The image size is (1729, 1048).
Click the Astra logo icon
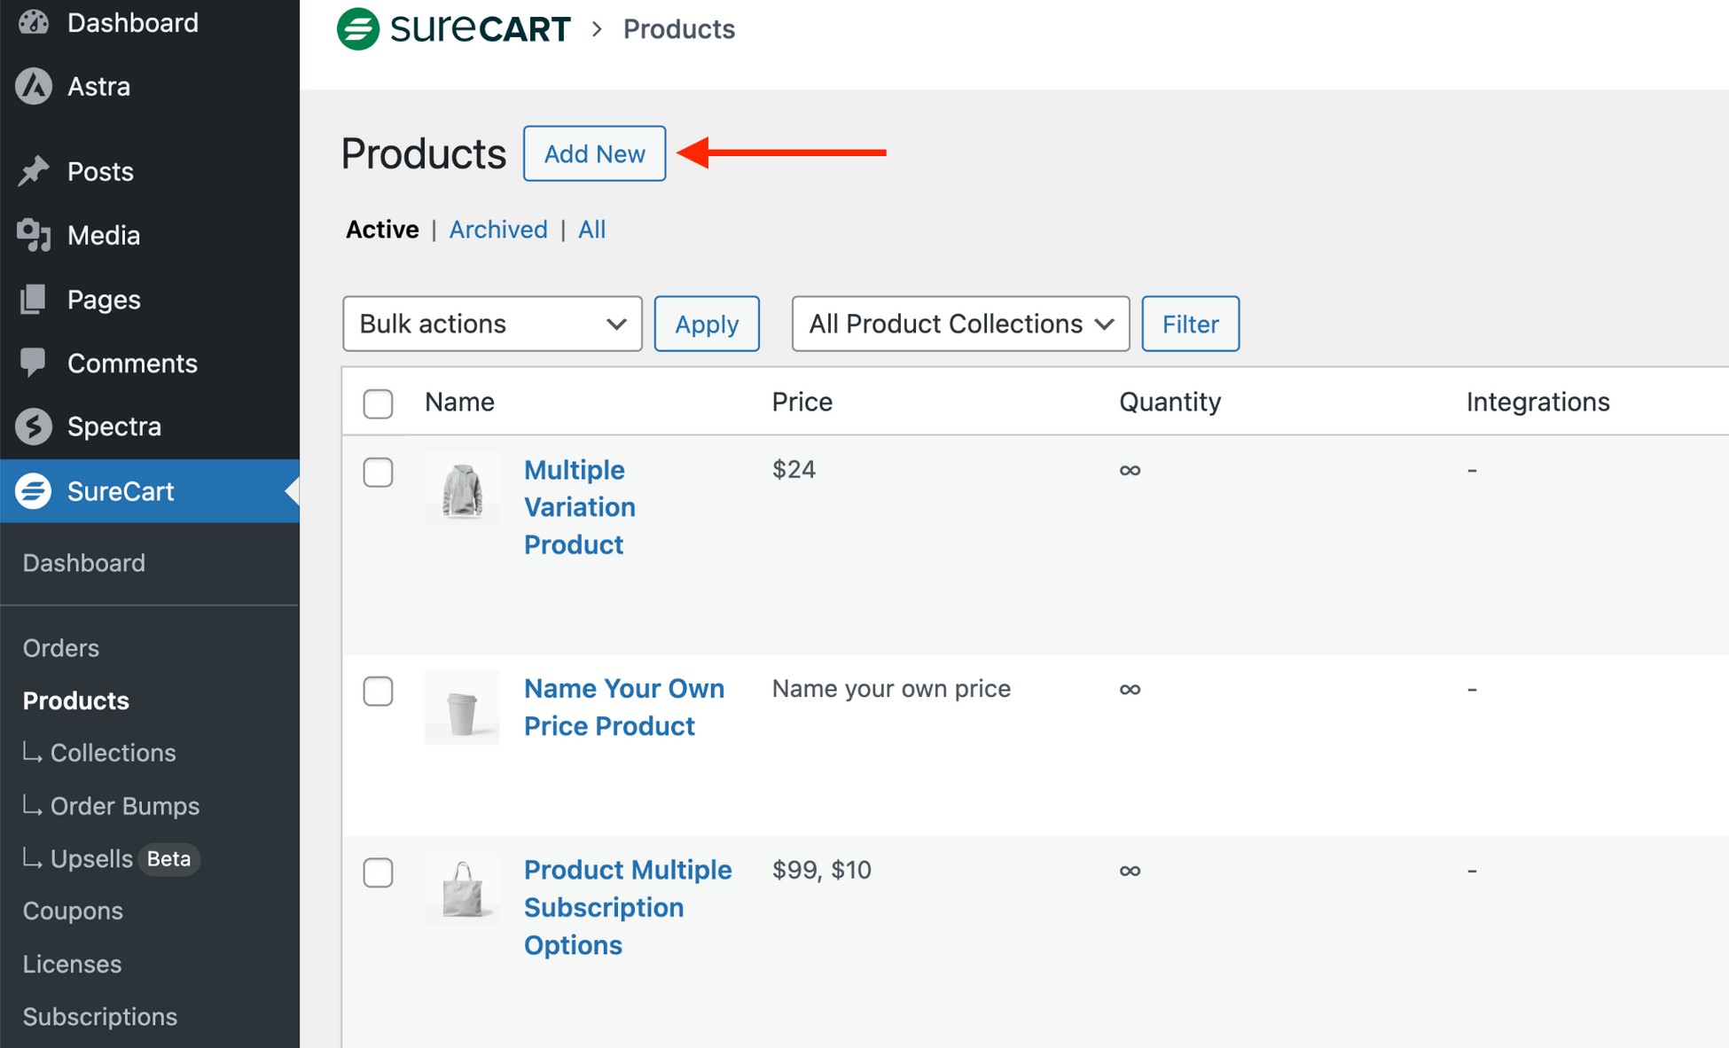tap(34, 86)
